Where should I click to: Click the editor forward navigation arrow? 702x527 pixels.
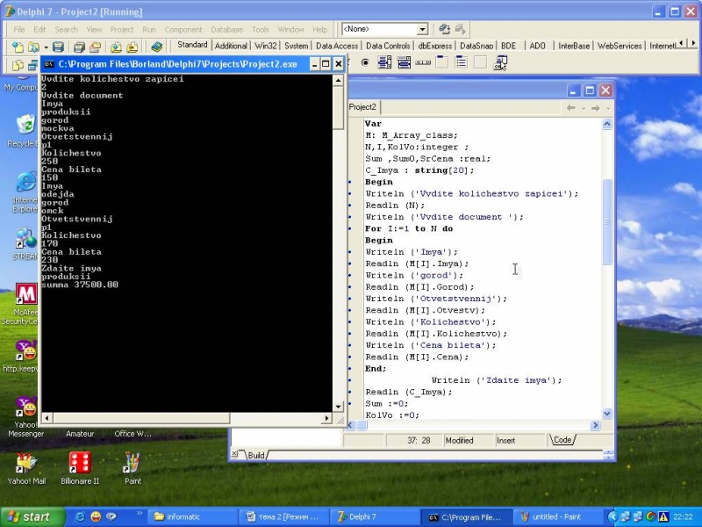tap(596, 108)
